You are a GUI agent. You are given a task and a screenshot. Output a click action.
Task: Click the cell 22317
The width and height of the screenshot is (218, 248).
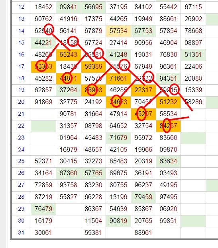click(x=143, y=90)
